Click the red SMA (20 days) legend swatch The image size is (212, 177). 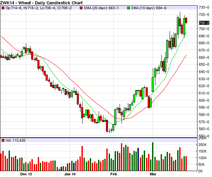pyautogui.click(x=81, y=8)
